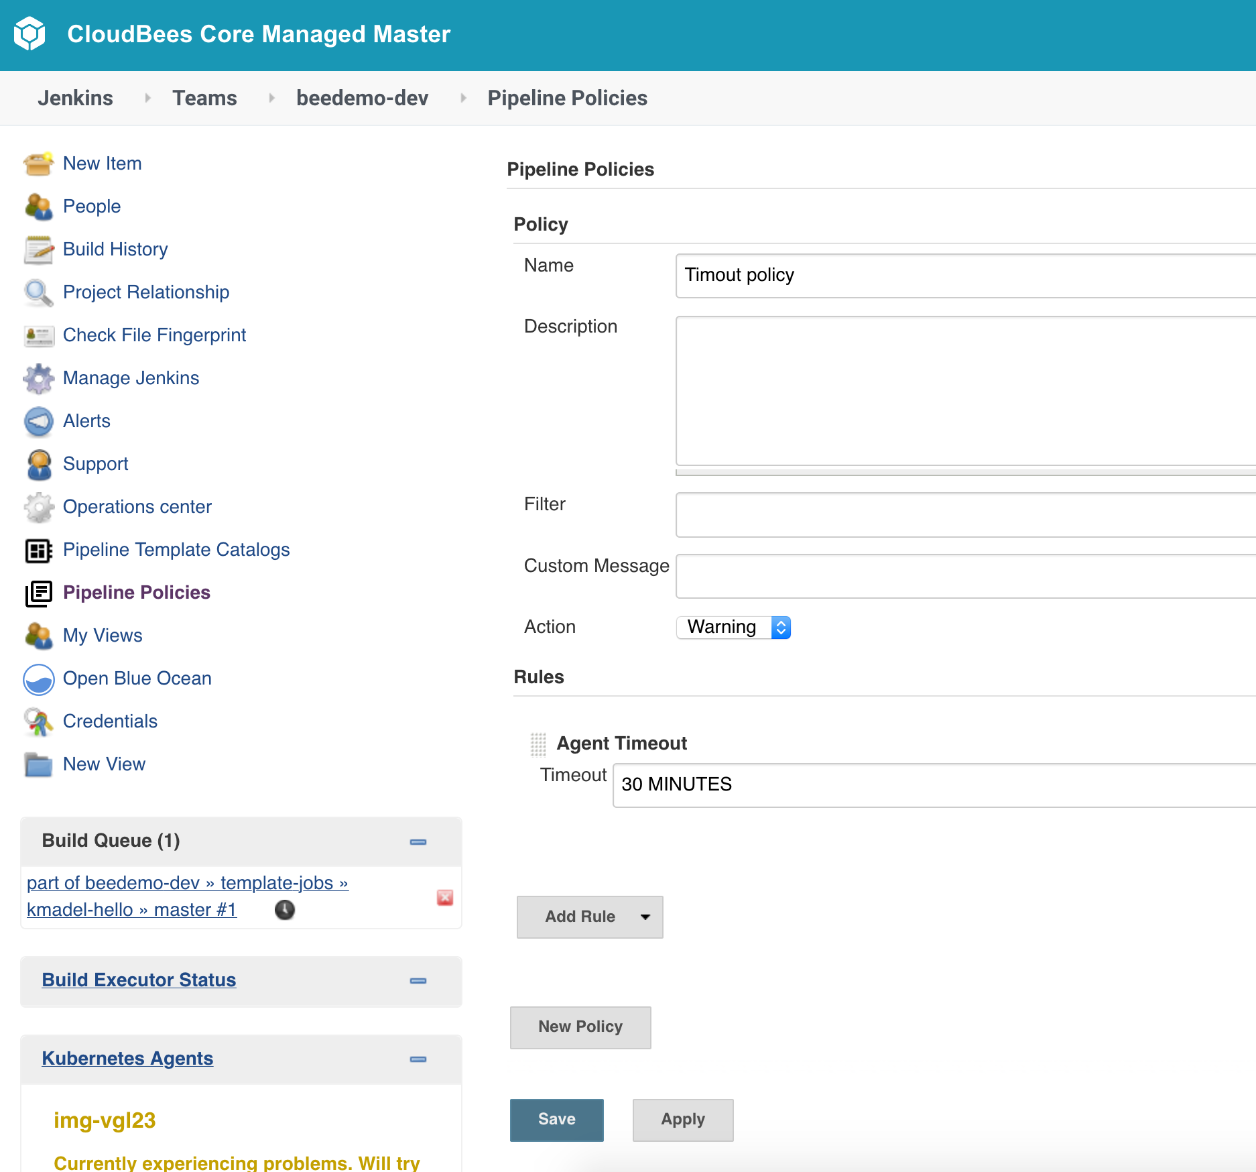
Task: Cancel the queued kmadel-hello build with the red X
Action: click(x=445, y=897)
